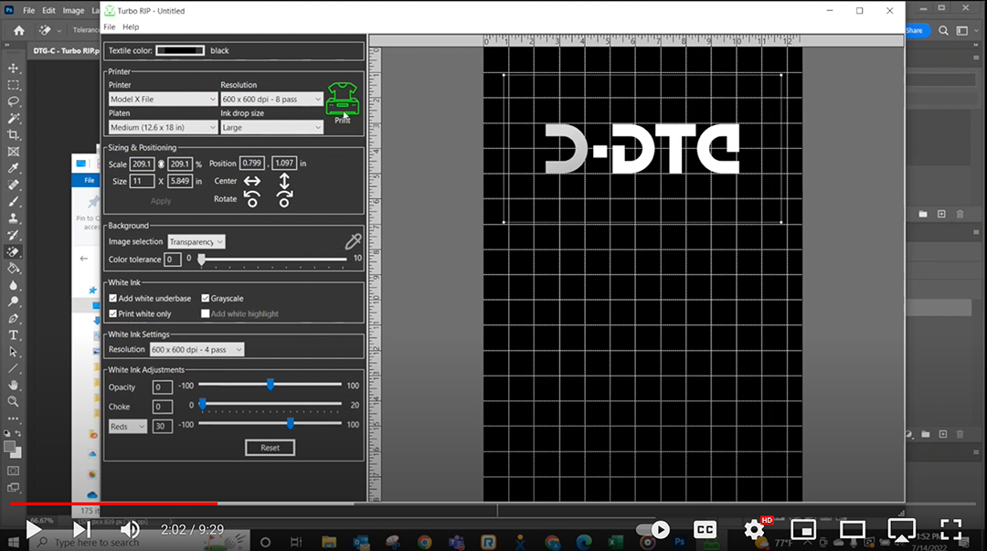Toggle the scale aspect ratio lock icon

pos(161,164)
